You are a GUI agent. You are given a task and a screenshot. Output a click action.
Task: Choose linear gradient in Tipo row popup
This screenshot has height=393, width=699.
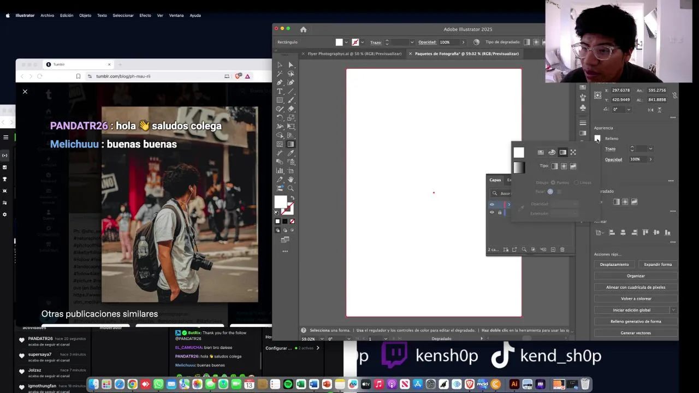point(554,166)
